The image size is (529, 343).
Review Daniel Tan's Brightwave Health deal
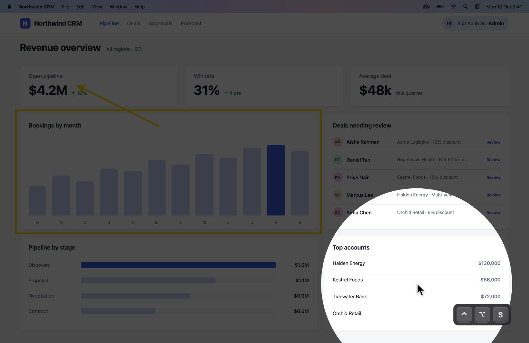tap(493, 160)
